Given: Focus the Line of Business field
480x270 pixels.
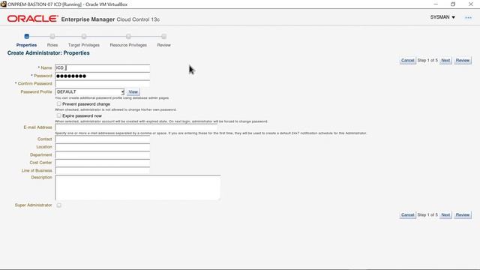Looking at the screenshot, I should (103, 170).
